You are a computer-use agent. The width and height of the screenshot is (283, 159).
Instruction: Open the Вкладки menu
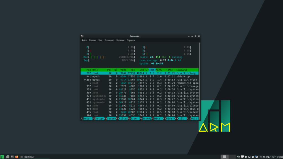pos(120,40)
